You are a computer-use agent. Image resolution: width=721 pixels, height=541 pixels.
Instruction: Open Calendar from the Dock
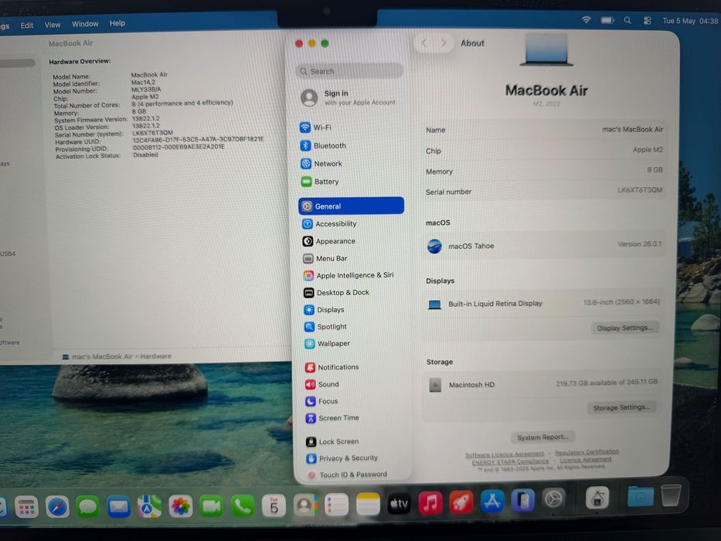(274, 505)
